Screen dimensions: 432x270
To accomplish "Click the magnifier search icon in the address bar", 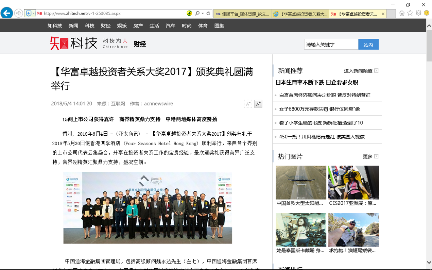I will (x=197, y=13).
